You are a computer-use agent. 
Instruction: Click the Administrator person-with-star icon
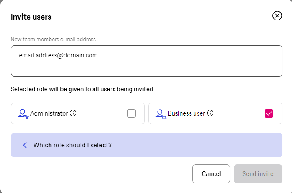[23, 114]
